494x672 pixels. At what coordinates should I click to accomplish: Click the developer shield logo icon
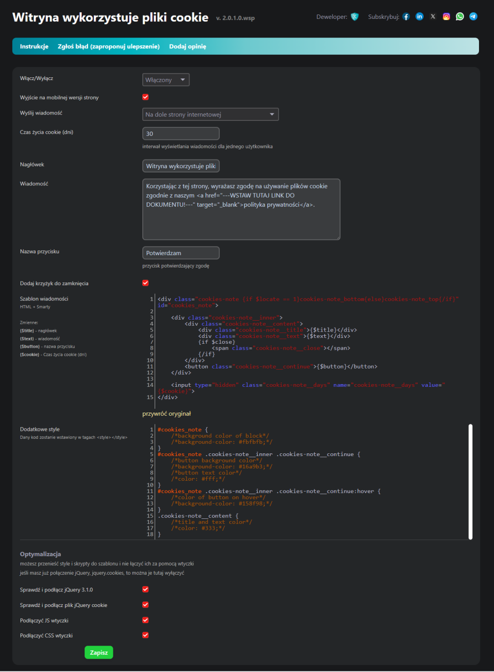pos(354,17)
